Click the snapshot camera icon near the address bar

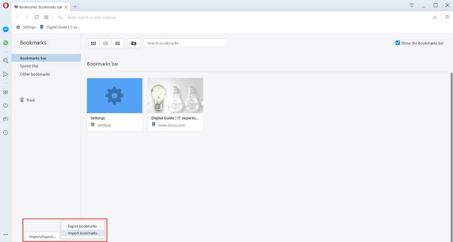[x=435, y=17]
